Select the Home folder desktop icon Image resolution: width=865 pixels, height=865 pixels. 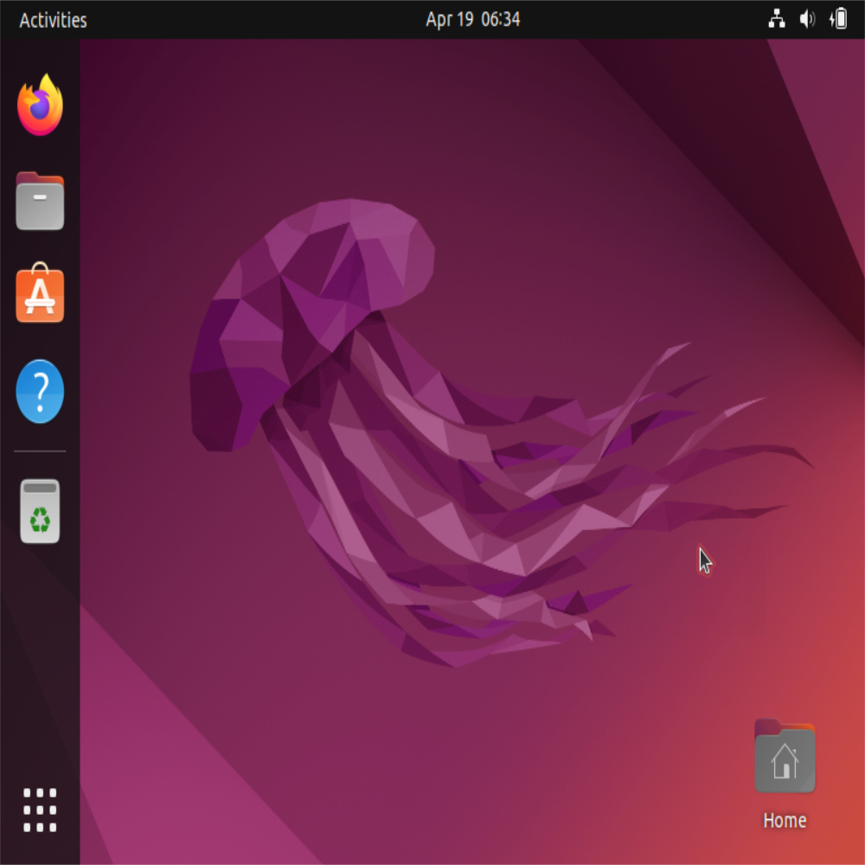785,756
